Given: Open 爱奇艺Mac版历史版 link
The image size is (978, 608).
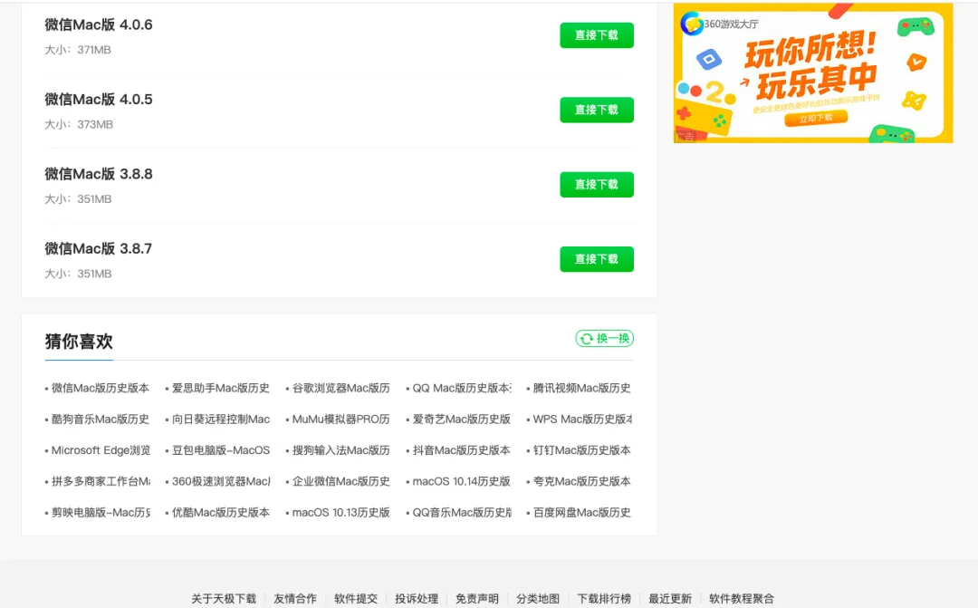Looking at the screenshot, I should (462, 420).
